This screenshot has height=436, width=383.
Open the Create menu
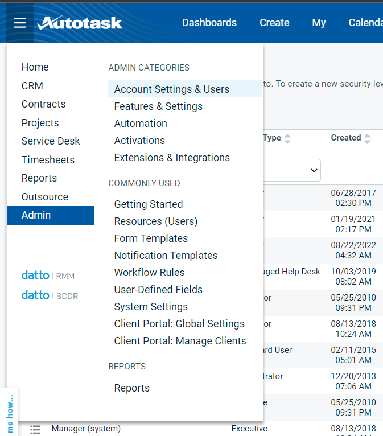[274, 23]
